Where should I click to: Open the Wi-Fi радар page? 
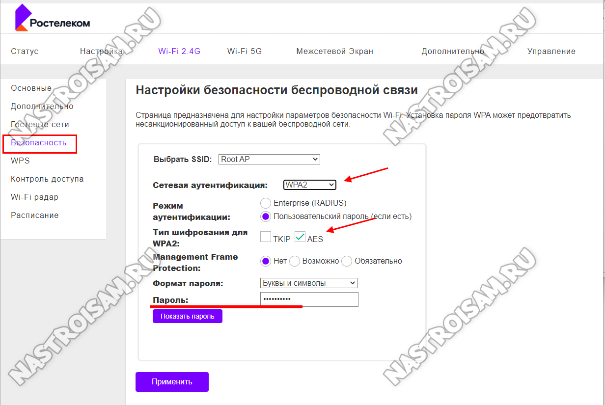click(x=34, y=197)
